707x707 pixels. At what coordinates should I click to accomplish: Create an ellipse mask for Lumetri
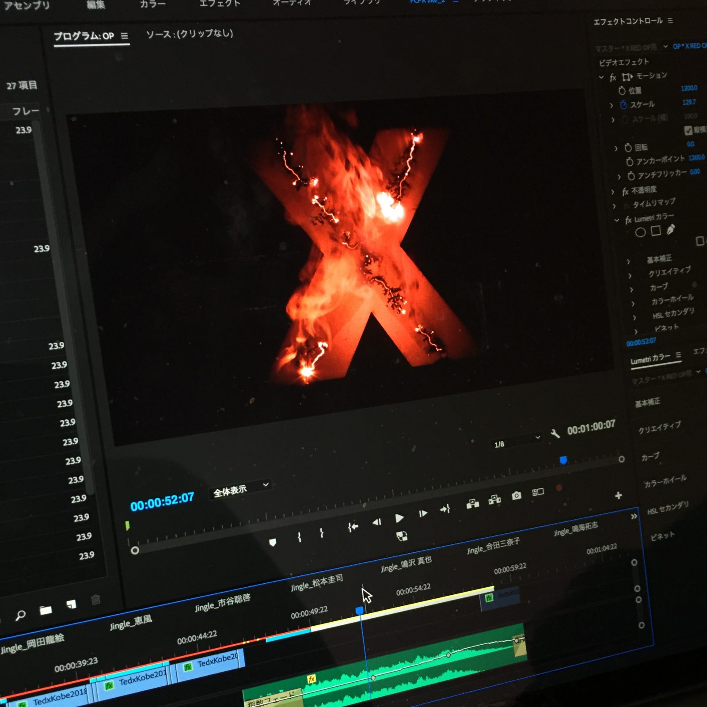click(640, 232)
